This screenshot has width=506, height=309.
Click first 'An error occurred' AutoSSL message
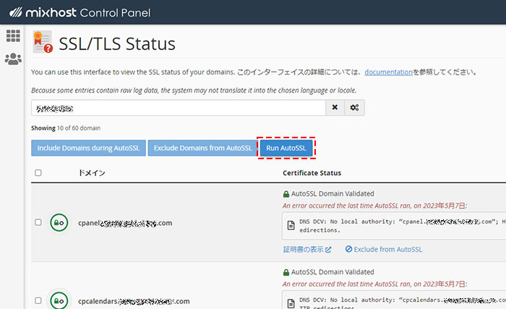click(x=374, y=206)
